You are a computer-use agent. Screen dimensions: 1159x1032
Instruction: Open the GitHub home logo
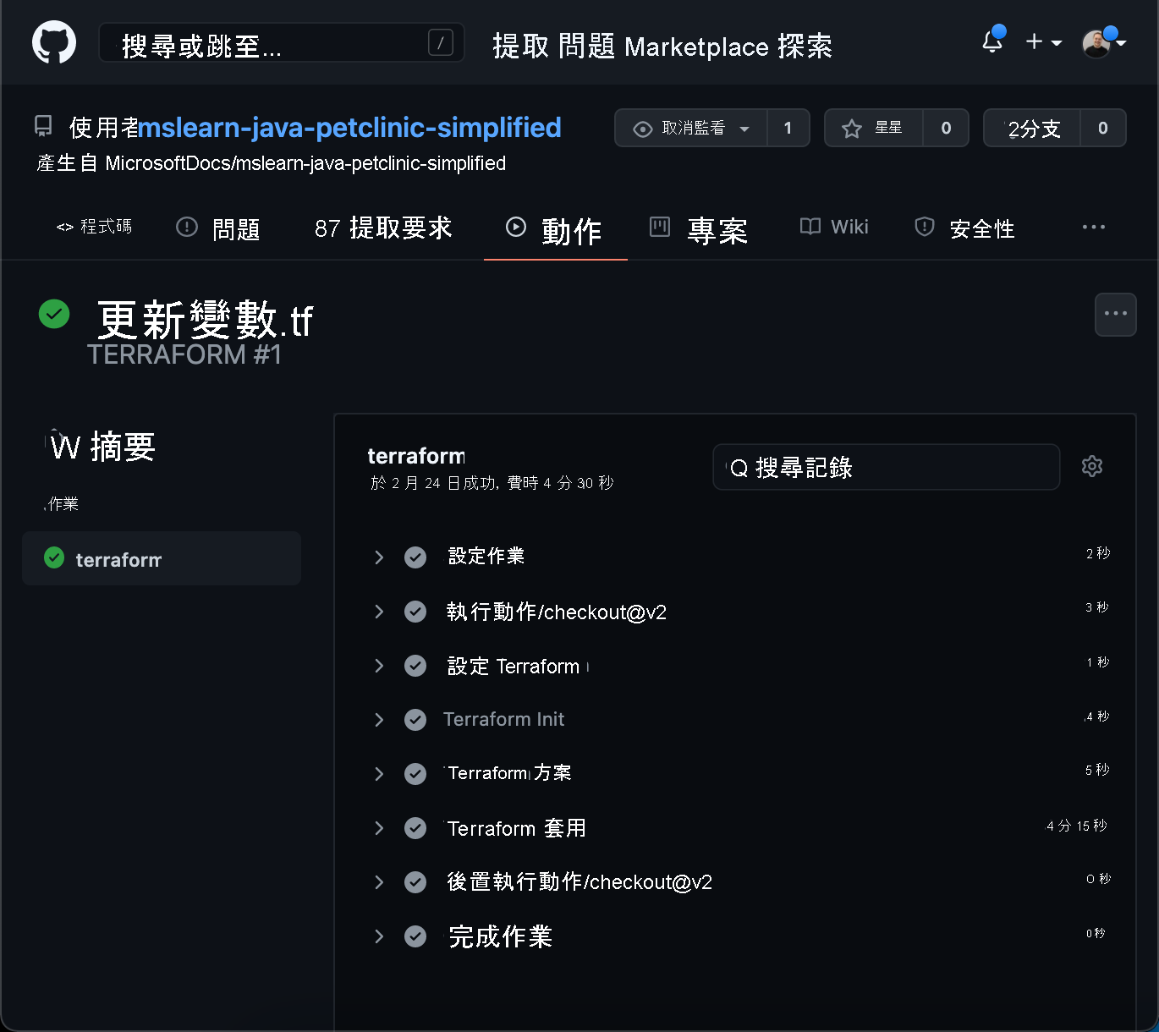[x=54, y=42]
